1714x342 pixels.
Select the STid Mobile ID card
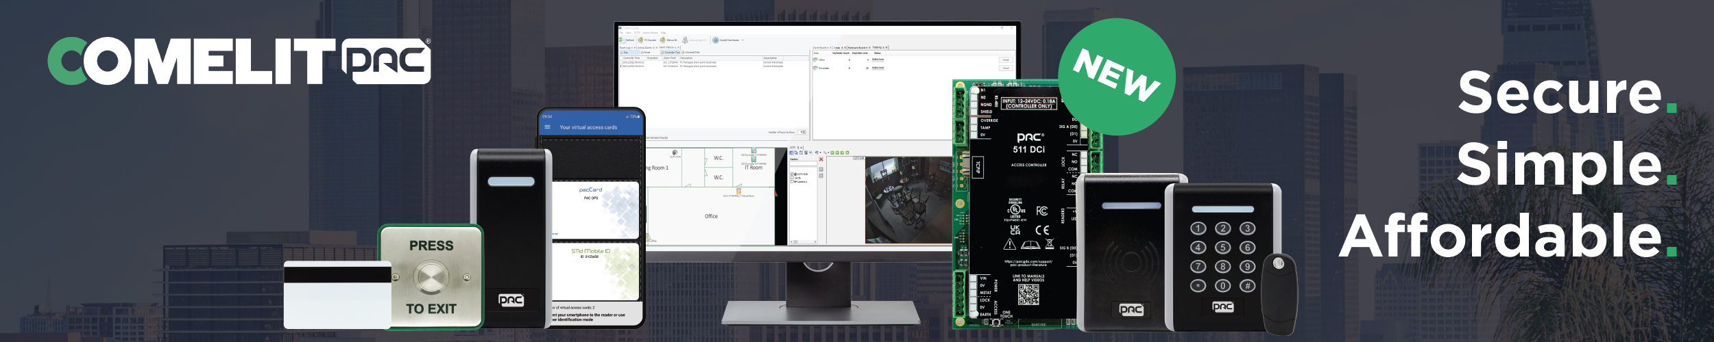[x=596, y=272]
